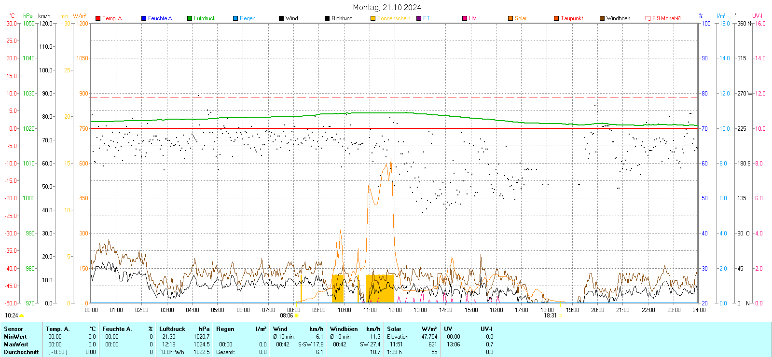
Task: Click the light-blue Regen legend marker
Action: pyautogui.click(x=235, y=18)
